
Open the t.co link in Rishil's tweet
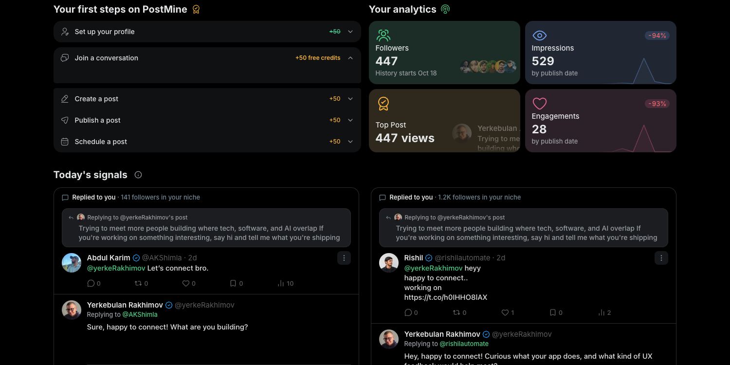446,297
